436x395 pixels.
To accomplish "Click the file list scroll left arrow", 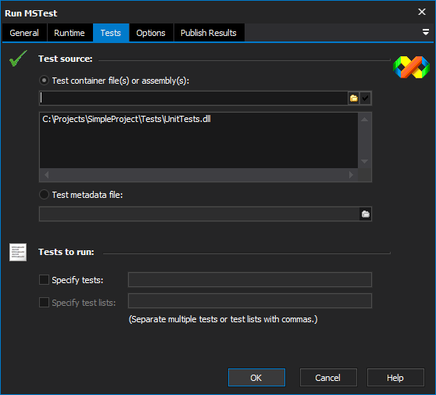I will coord(46,174).
